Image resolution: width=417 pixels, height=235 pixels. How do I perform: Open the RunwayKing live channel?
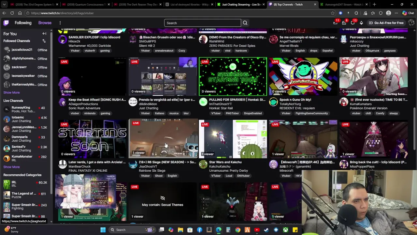click(25, 109)
